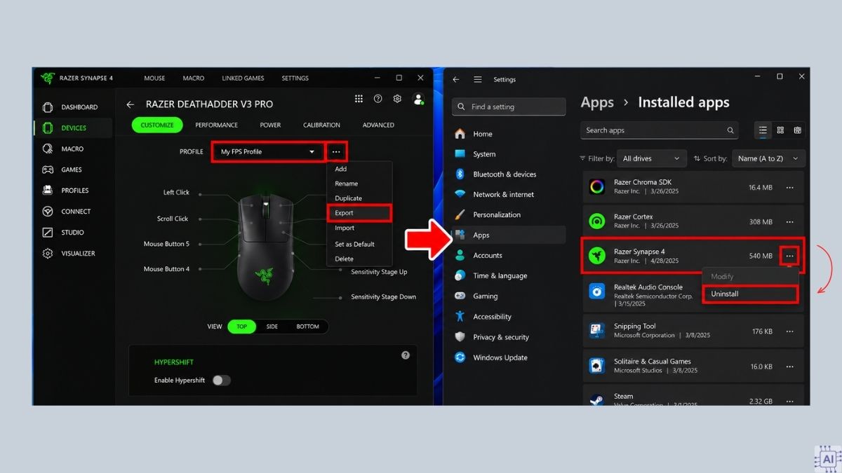This screenshot has height=473, width=842.
Task: Open Synapse settings gear icon
Action: 397,100
